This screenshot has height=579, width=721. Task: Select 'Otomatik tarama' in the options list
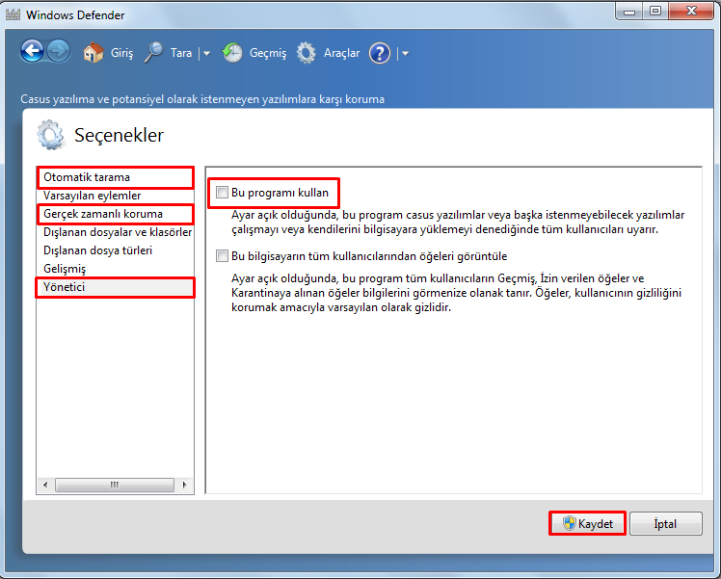(115, 177)
